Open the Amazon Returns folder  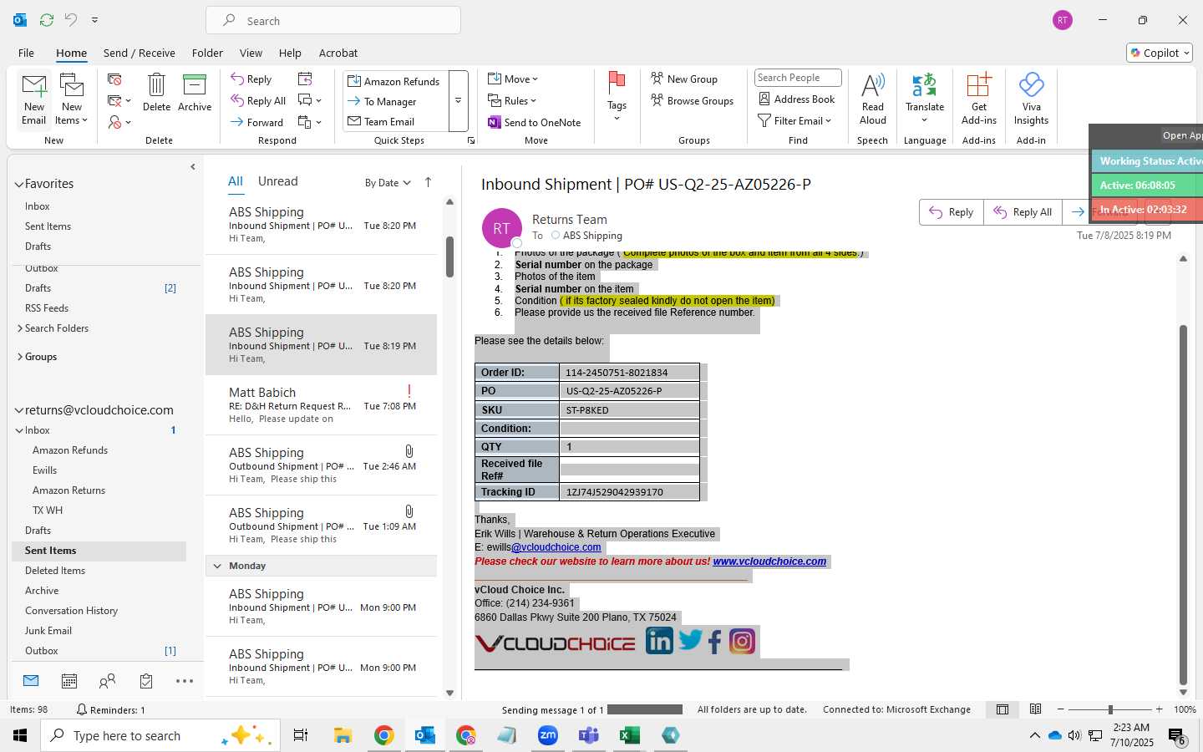click(69, 490)
